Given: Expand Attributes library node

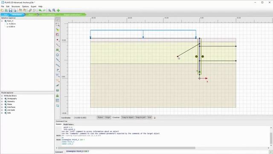Looking at the screenshot, I should [2, 96].
